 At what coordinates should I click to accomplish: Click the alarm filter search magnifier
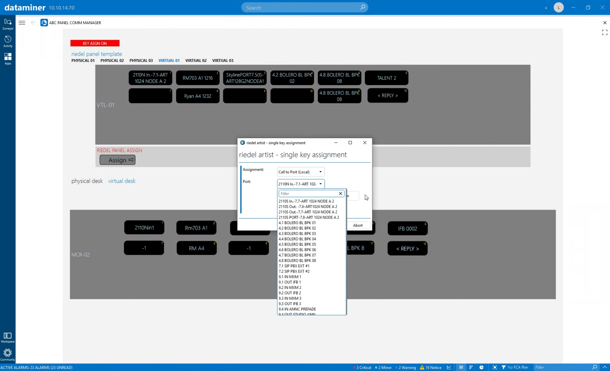coord(595,367)
